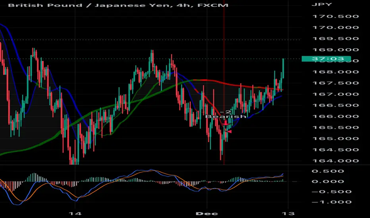Click the 14 date label on time axis

(x=75, y=214)
